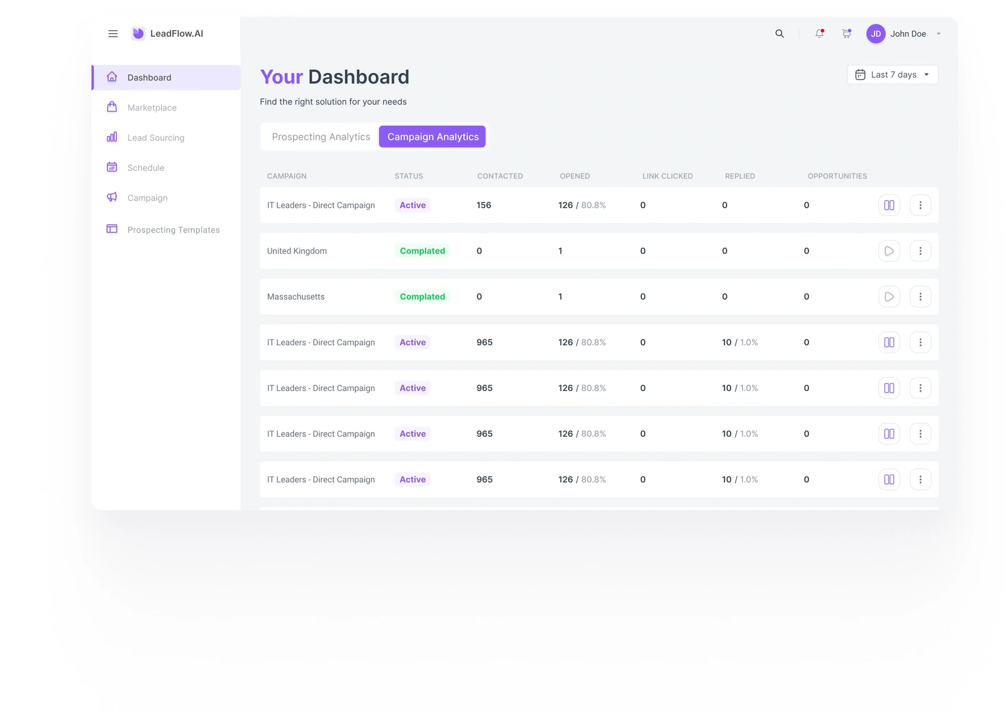
Task: Click the Campaign megaphone icon
Action: (x=112, y=197)
